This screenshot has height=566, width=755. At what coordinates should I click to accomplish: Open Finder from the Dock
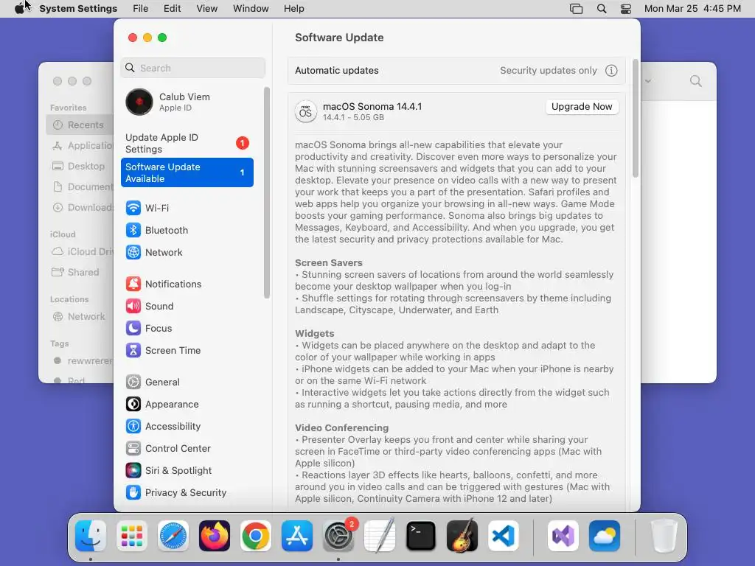coord(91,536)
